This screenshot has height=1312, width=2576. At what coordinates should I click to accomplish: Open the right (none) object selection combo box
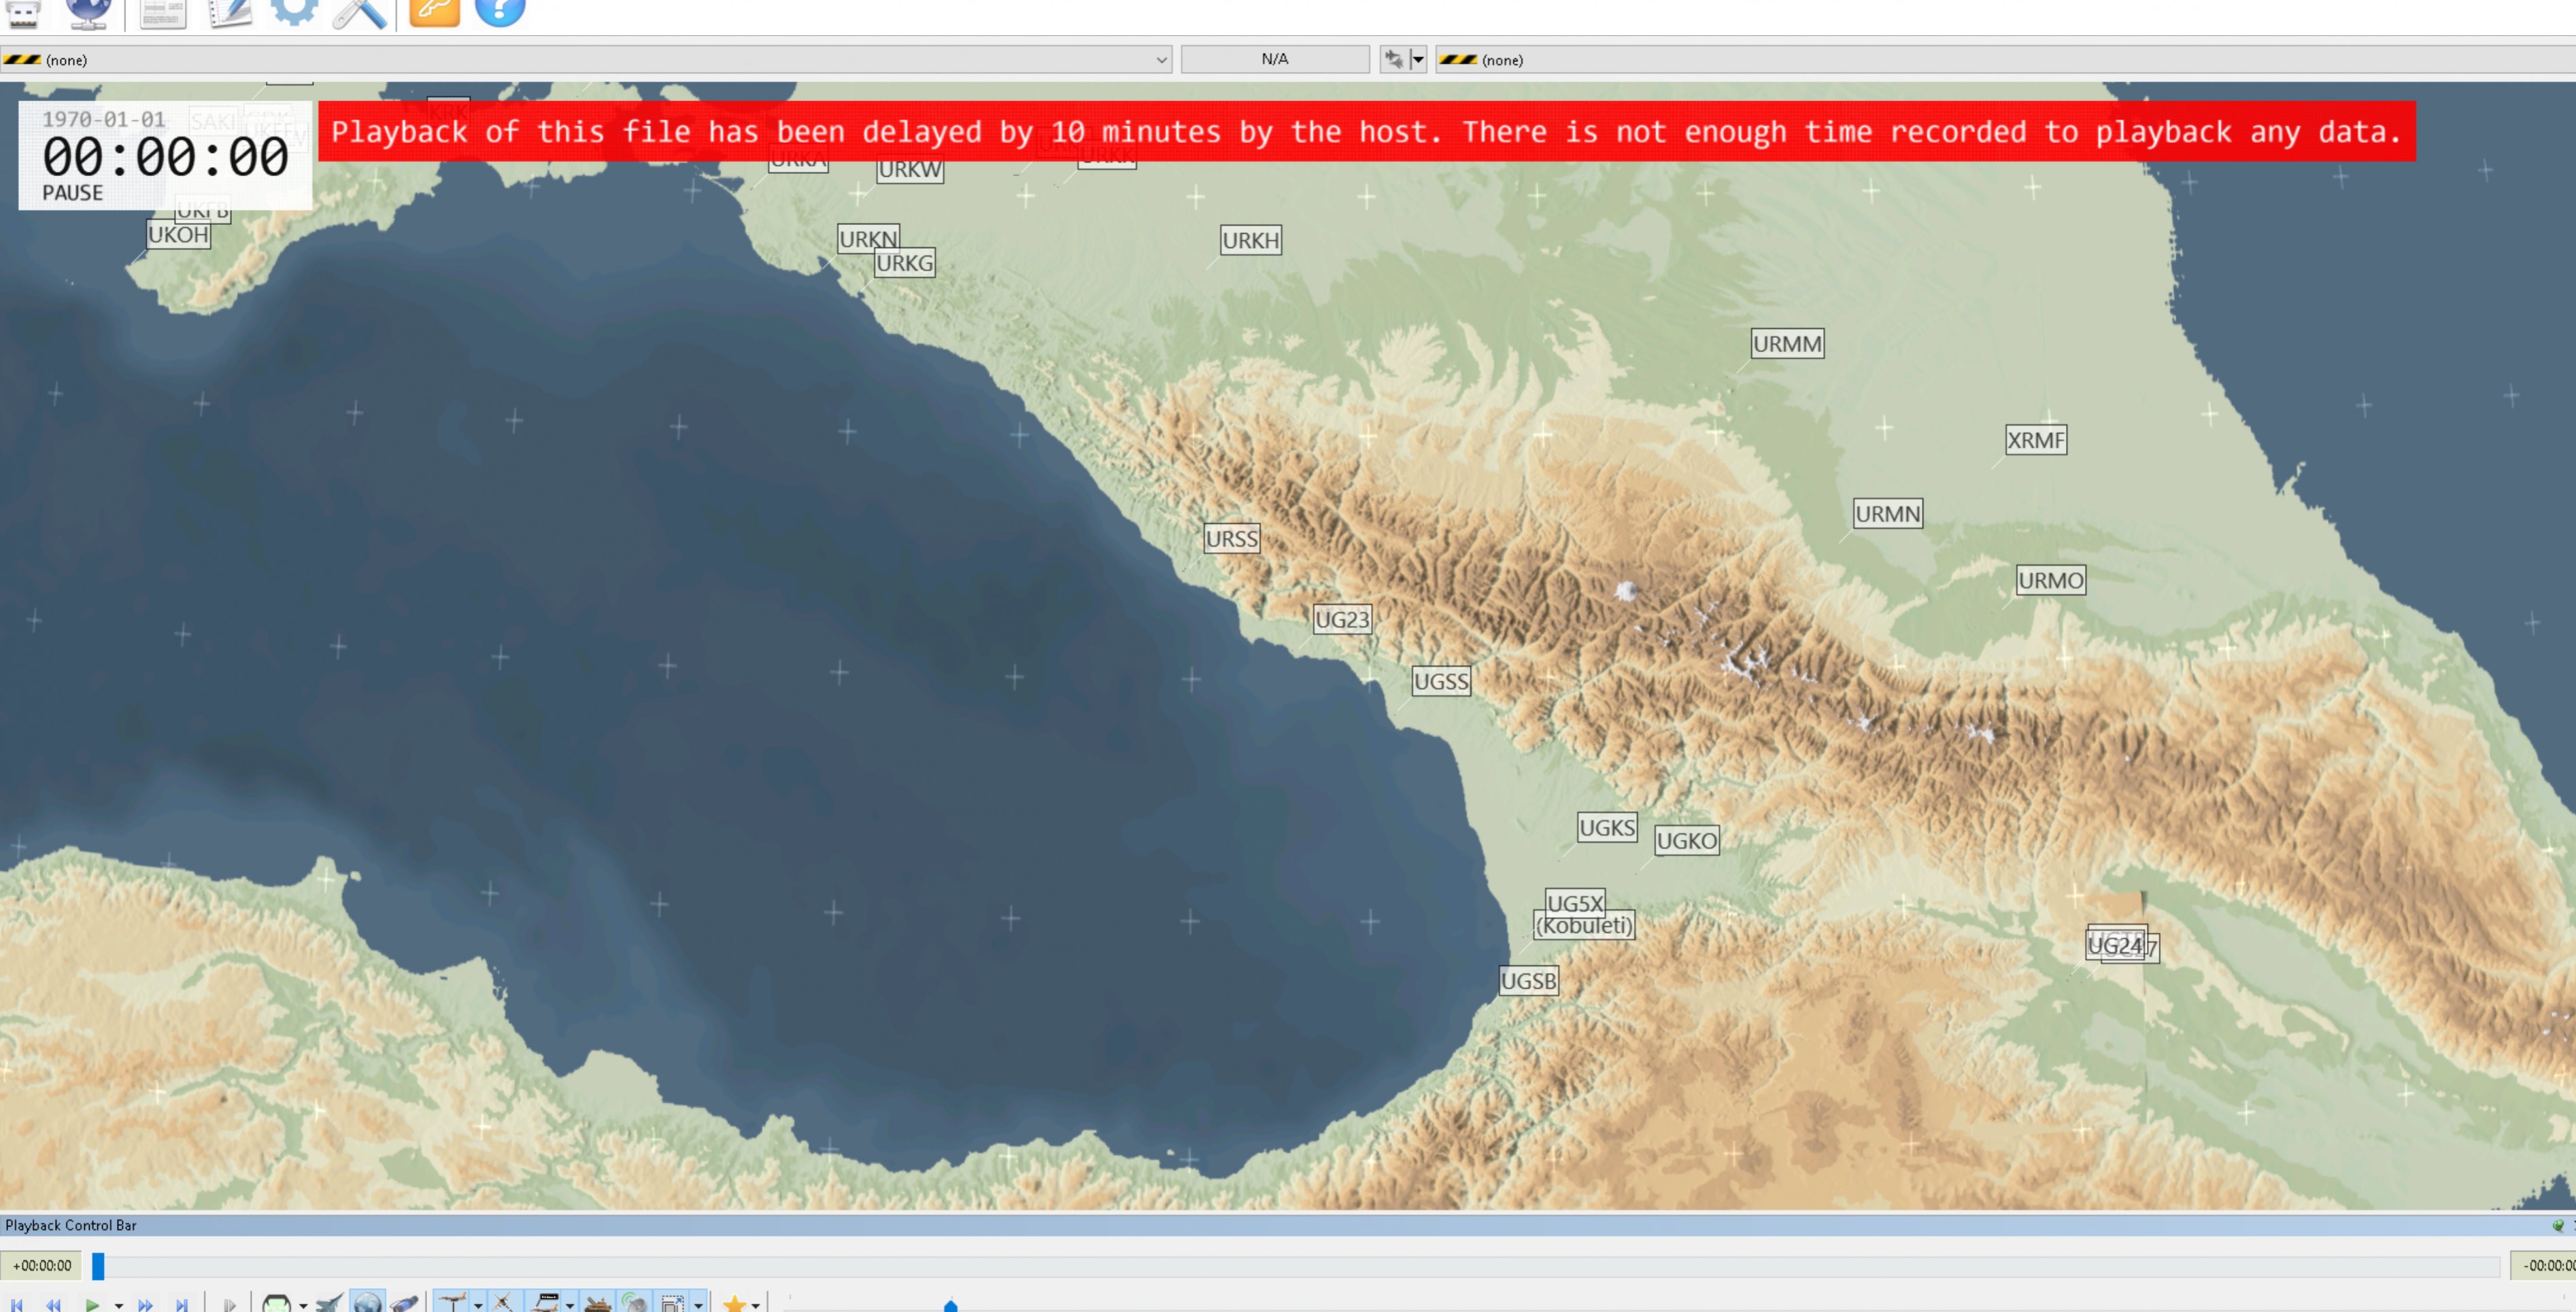[2006, 59]
